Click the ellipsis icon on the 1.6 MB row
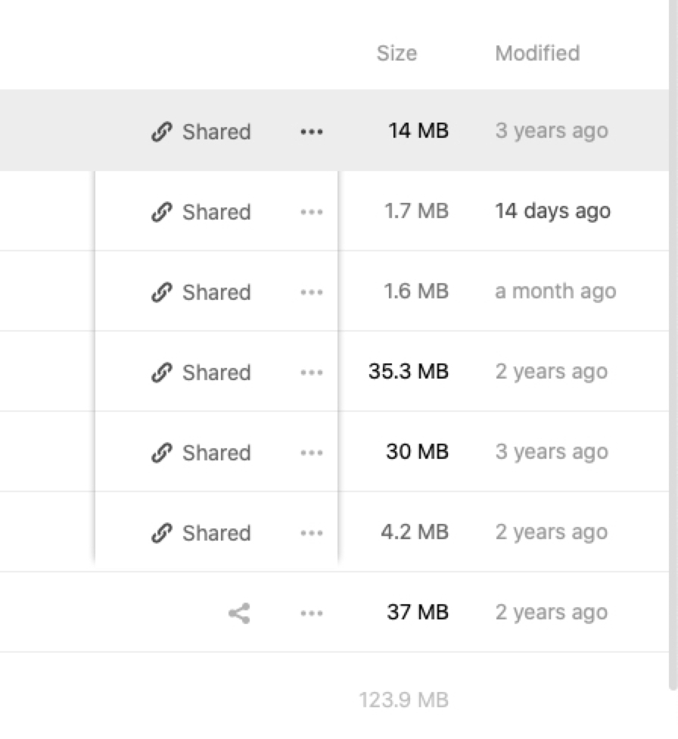 [311, 292]
